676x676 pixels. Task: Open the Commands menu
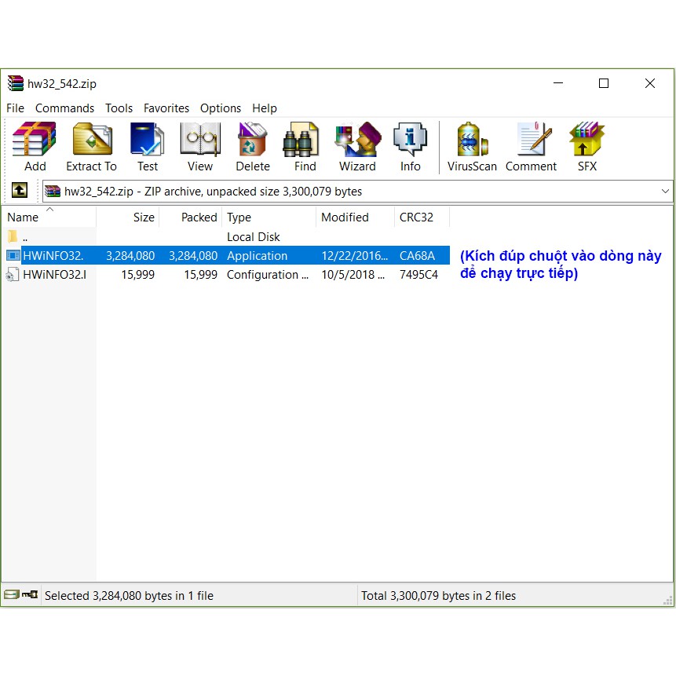pos(64,108)
